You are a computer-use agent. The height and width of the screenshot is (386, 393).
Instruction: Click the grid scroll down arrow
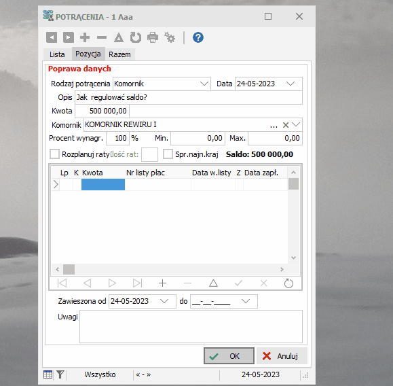click(293, 258)
